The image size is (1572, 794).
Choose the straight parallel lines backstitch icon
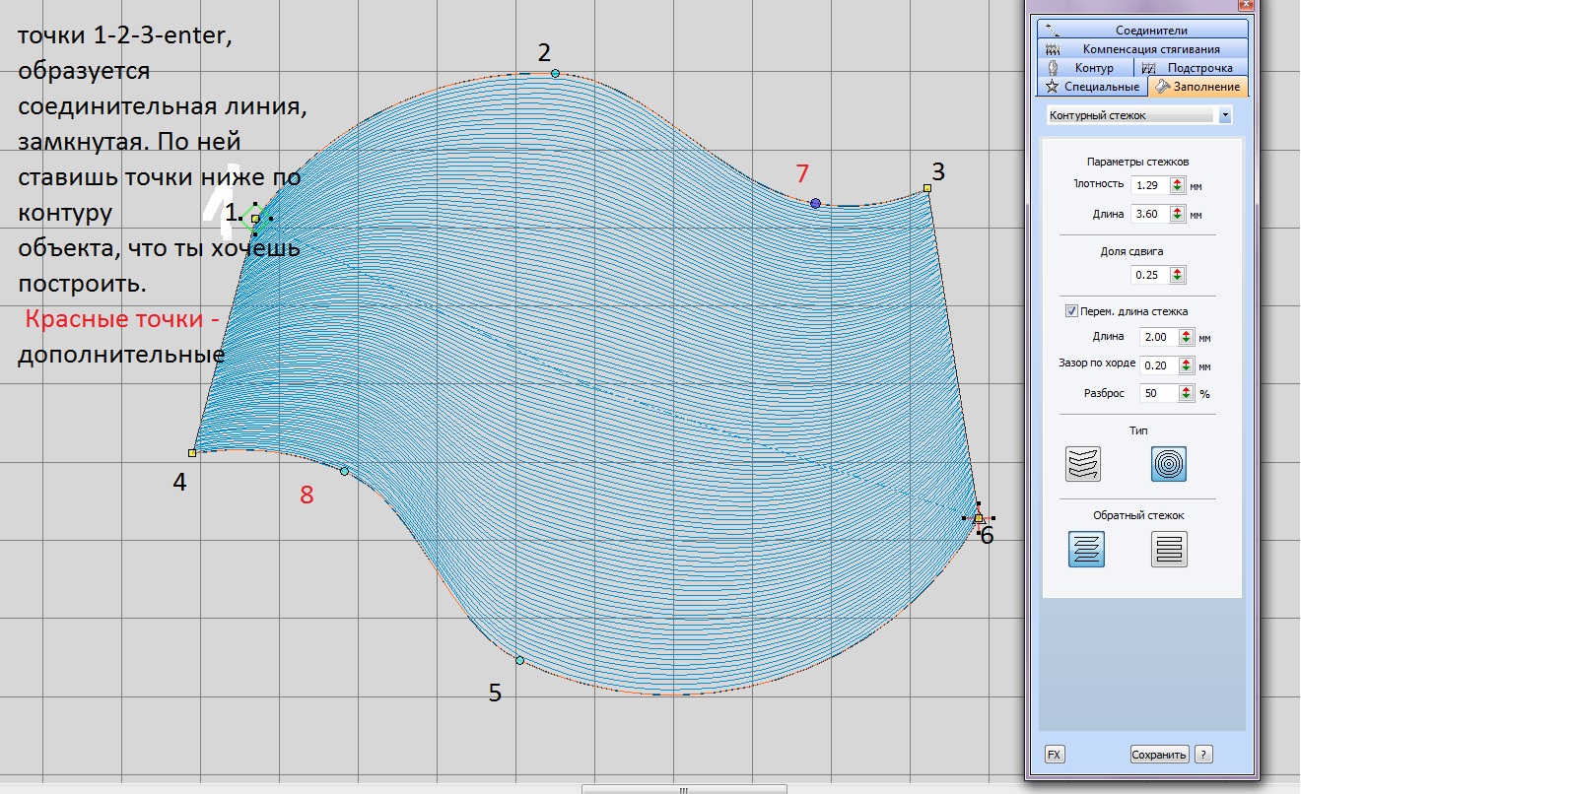click(x=1169, y=549)
